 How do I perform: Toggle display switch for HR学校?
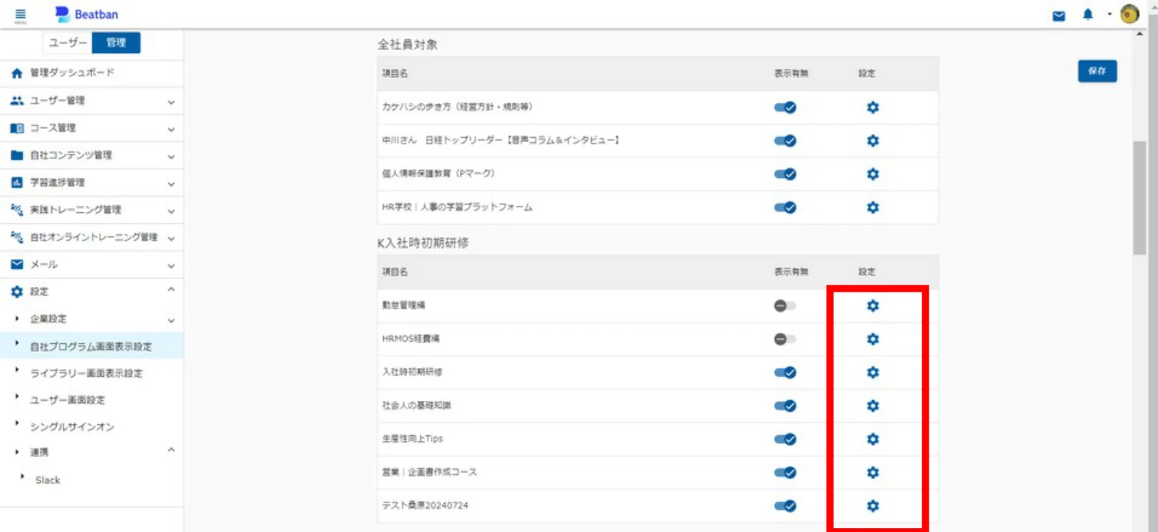[785, 207]
